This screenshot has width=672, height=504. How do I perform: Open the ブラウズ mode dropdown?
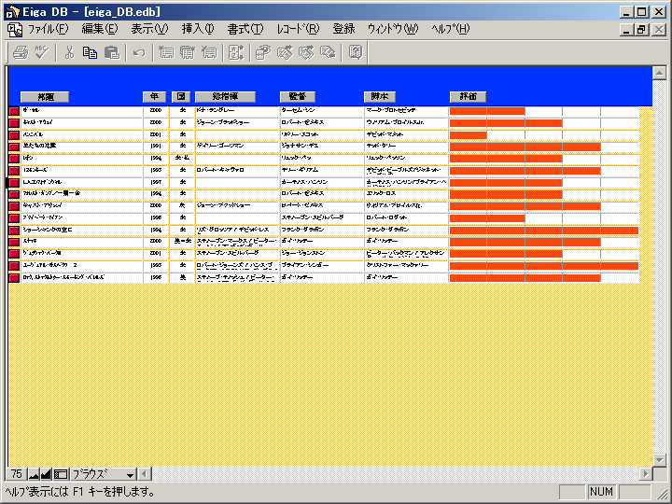130,474
